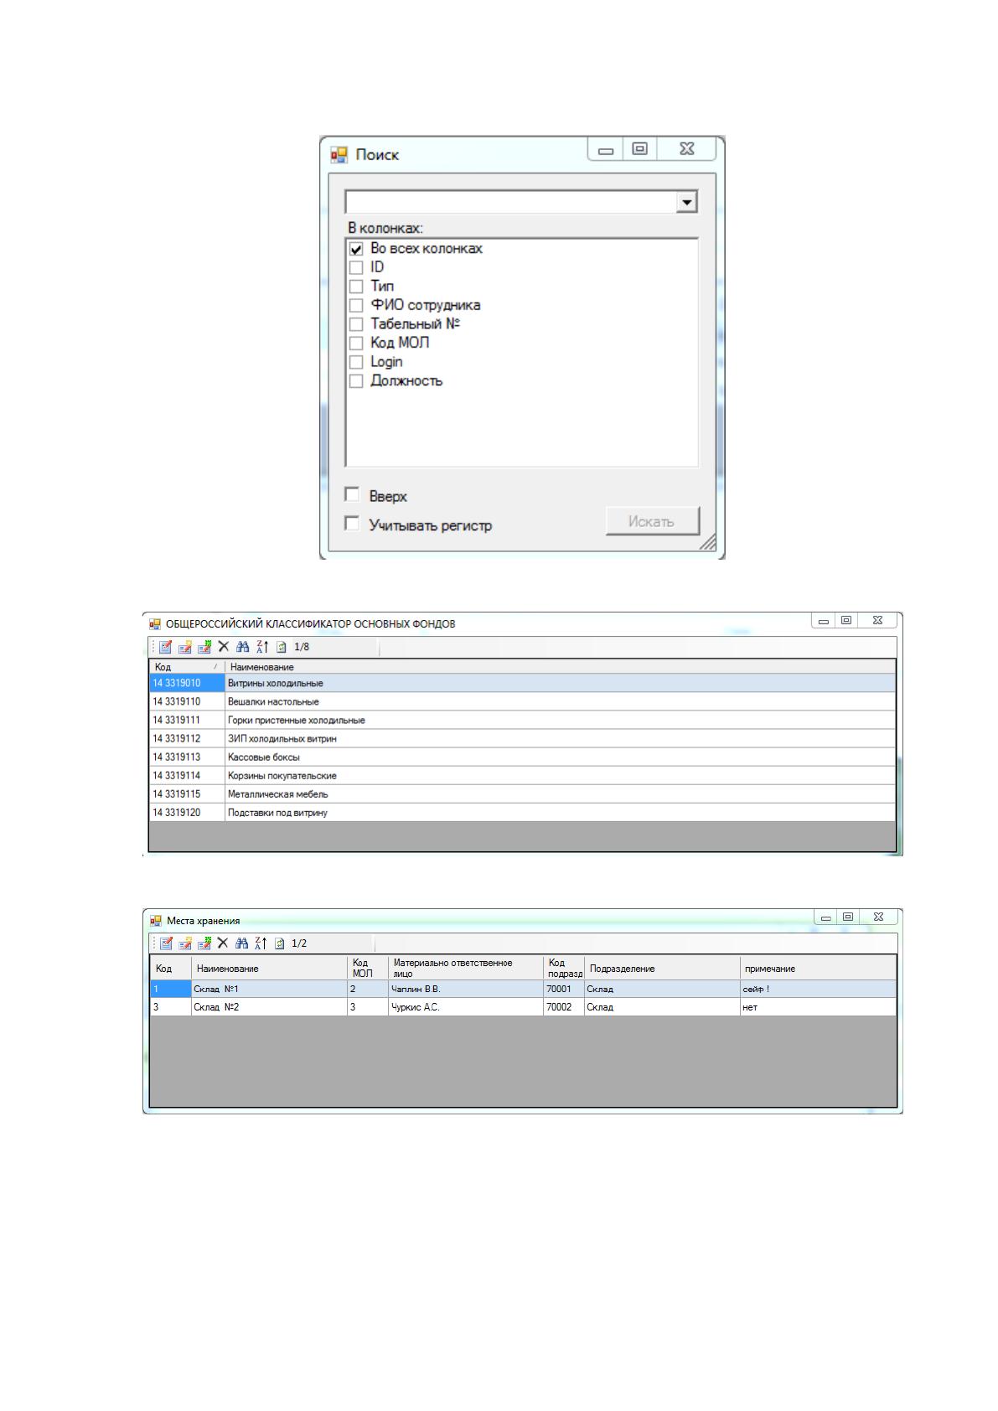The image size is (998, 1411).
Task: Click the Искать button
Action: pyautogui.click(x=652, y=521)
